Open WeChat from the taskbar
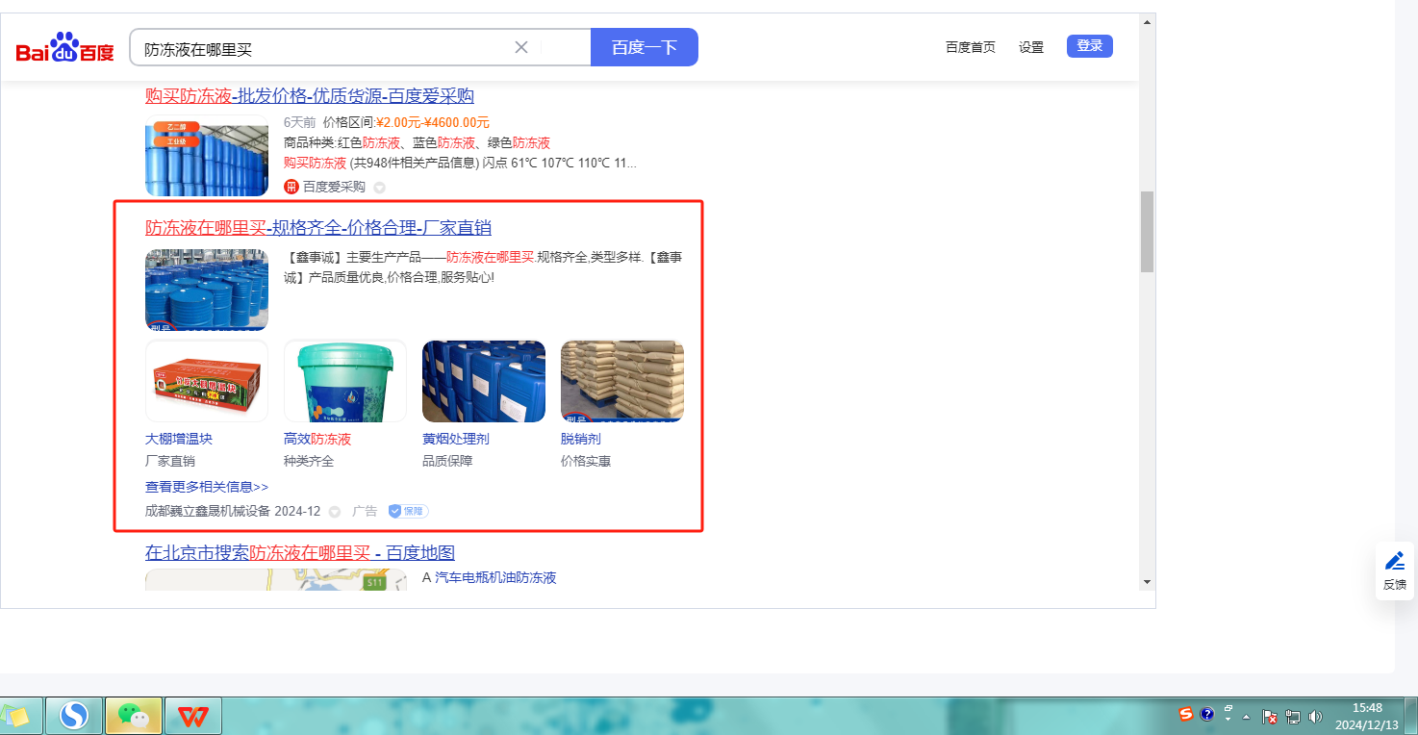The width and height of the screenshot is (1418, 735). [134, 715]
